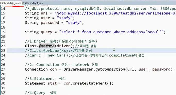
Task: Click the "//3.Statement 생성" comment
Action: click(x=45, y=79)
